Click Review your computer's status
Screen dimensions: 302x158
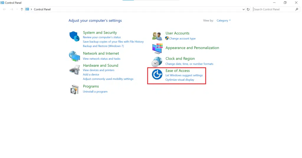[x=102, y=37]
